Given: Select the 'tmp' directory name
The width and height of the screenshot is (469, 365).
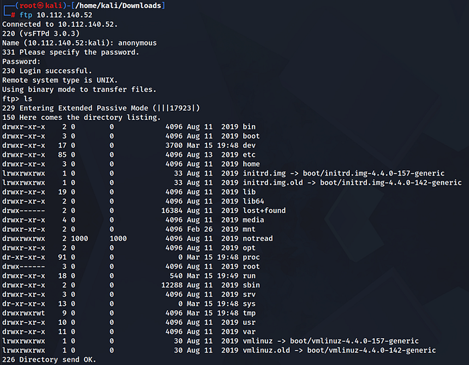Looking at the screenshot, I should pos(249,313).
